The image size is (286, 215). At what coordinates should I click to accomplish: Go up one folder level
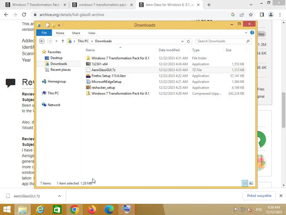63,41
